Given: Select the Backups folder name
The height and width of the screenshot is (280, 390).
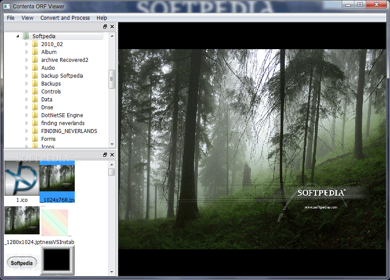Looking at the screenshot, I should point(51,84).
